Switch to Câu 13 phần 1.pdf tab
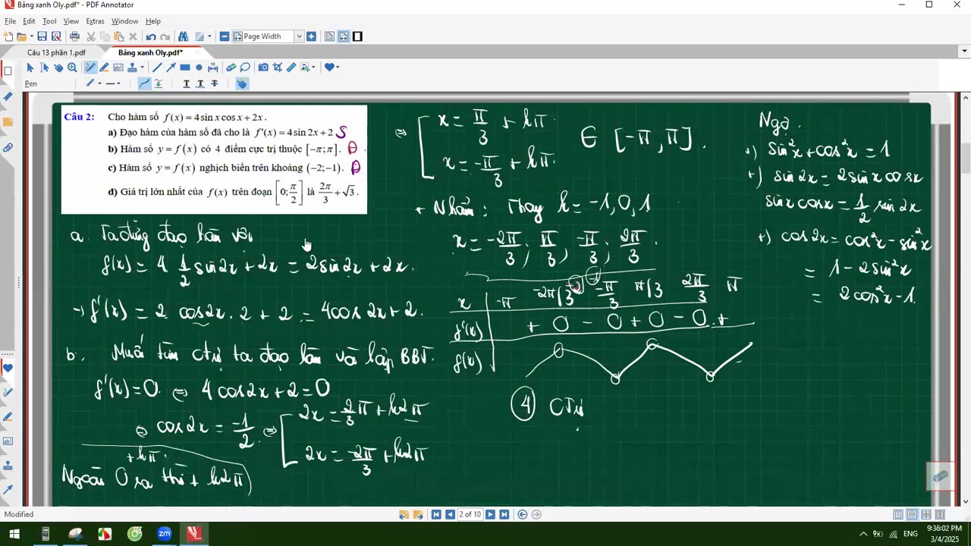971x546 pixels. click(x=56, y=52)
